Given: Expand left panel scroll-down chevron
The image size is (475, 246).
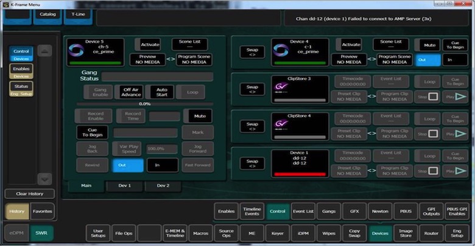Looking at the screenshot, I should click(46, 179).
